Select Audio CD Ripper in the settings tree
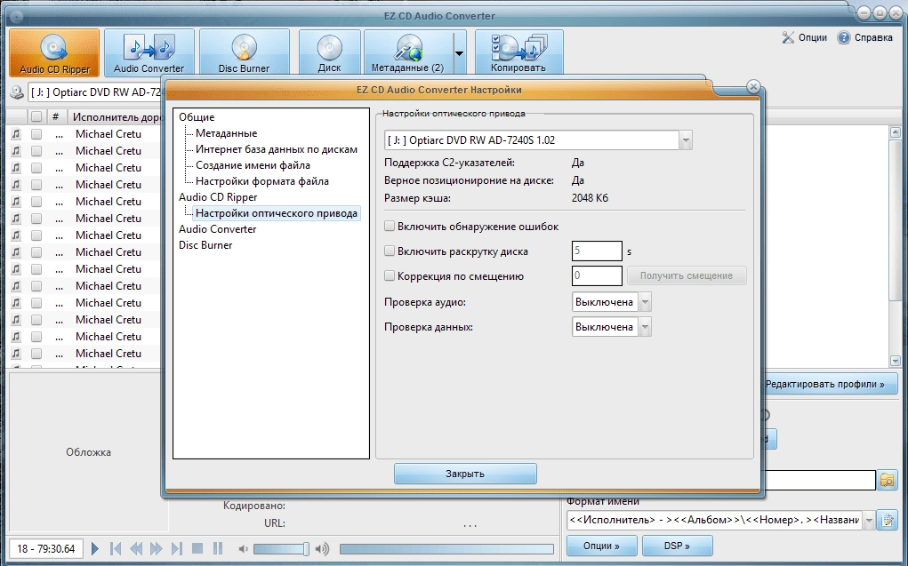Viewport: 908px width, 566px height. pyautogui.click(x=218, y=196)
